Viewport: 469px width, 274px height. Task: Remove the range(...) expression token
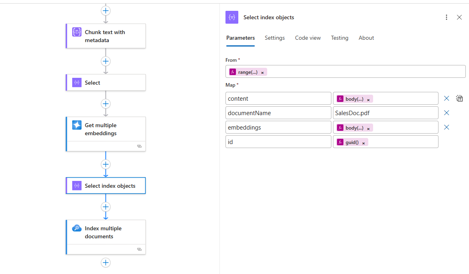pyautogui.click(x=262, y=73)
